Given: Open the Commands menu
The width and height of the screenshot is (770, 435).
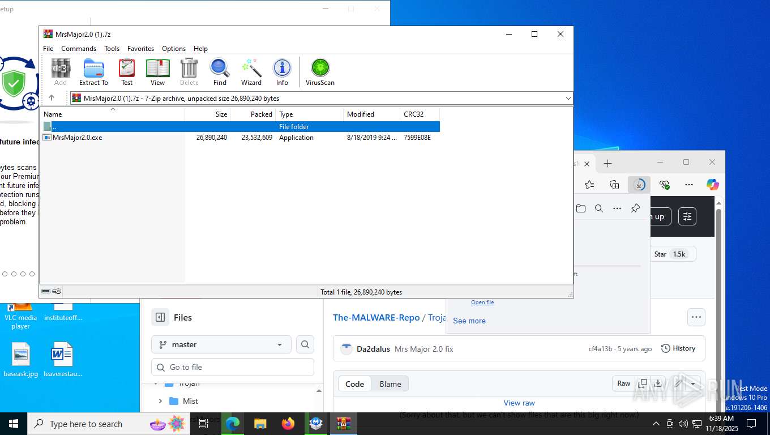Looking at the screenshot, I should 79,49.
